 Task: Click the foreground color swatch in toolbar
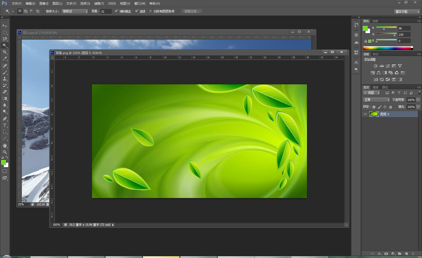[4, 163]
